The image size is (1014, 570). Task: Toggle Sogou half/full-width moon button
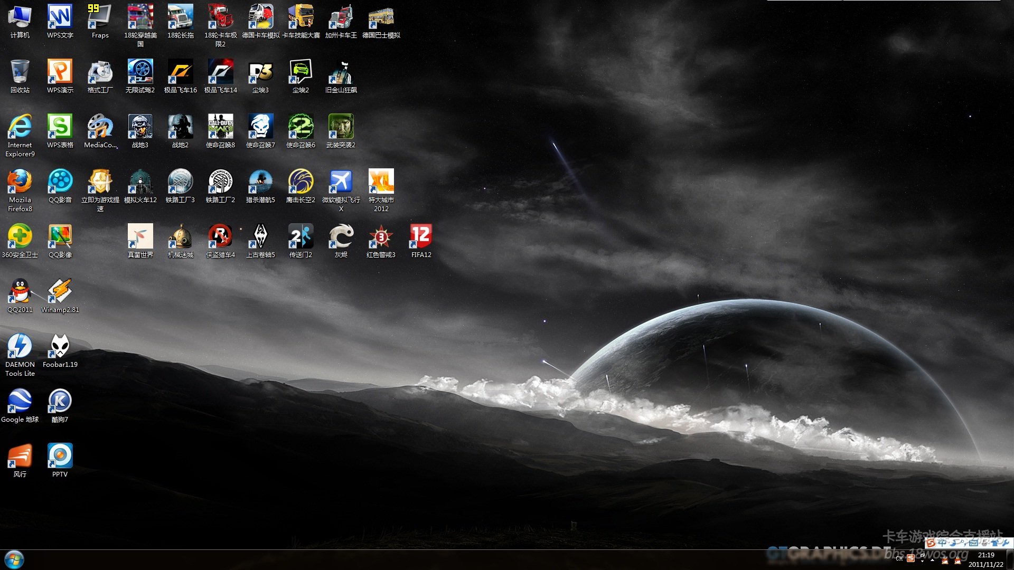(x=953, y=544)
